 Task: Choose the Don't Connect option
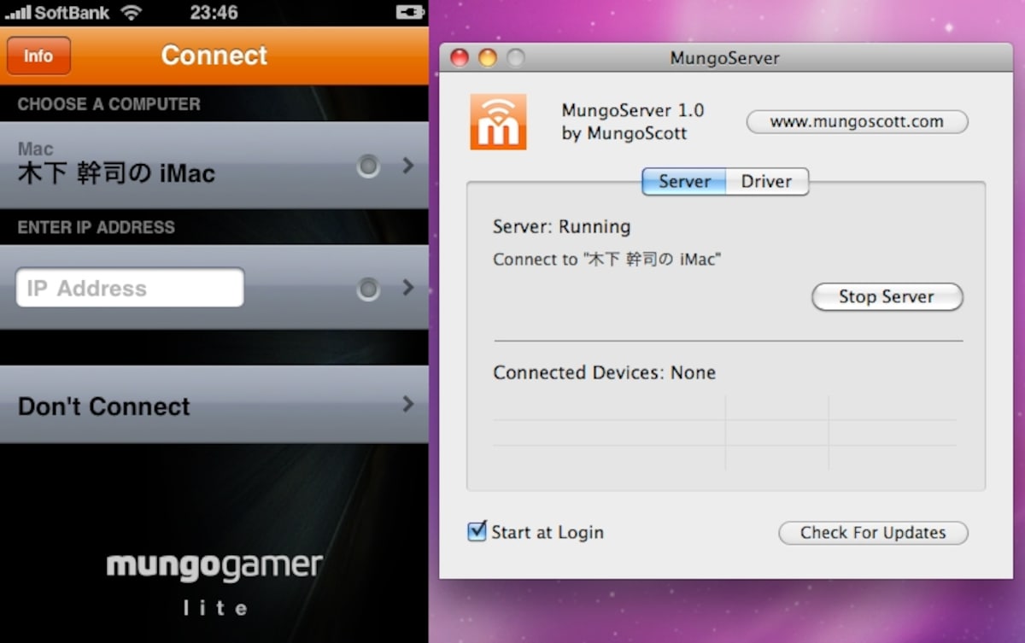pos(214,405)
